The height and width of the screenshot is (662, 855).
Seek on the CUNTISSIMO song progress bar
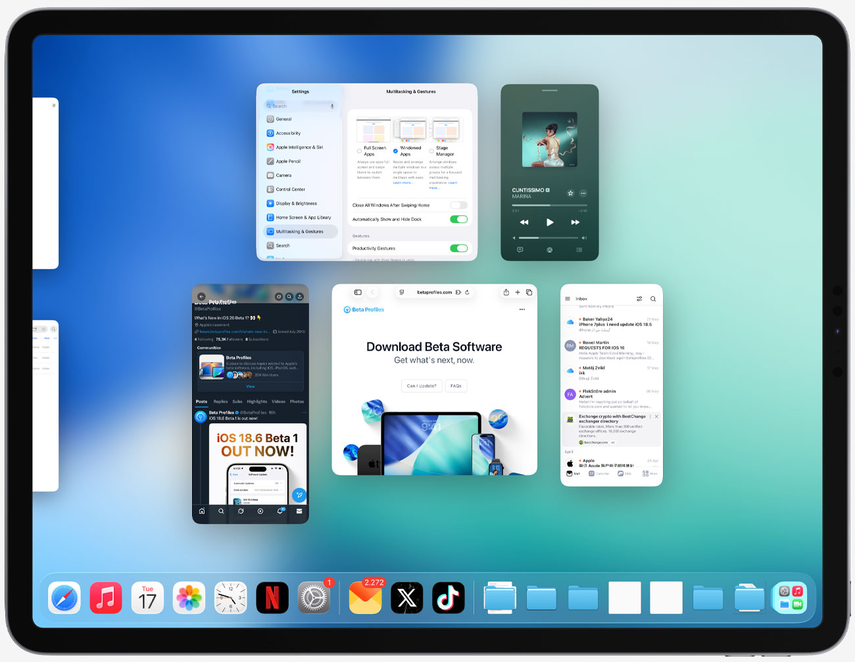pyautogui.click(x=550, y=205)
